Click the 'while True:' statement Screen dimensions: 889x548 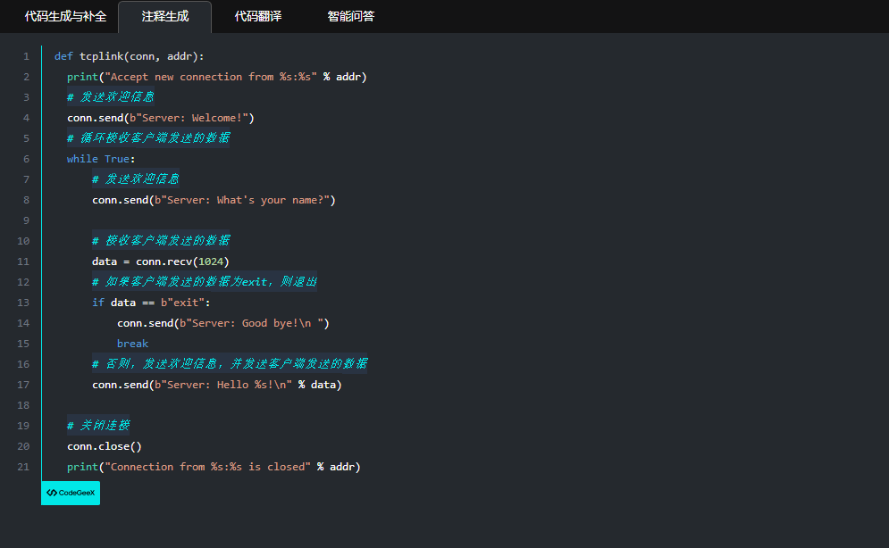(x=100, y=159)
